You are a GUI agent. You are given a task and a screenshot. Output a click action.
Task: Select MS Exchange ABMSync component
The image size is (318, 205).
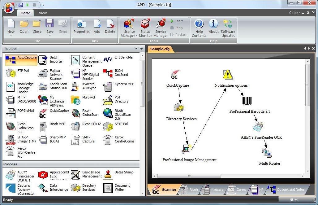(52, 101)
